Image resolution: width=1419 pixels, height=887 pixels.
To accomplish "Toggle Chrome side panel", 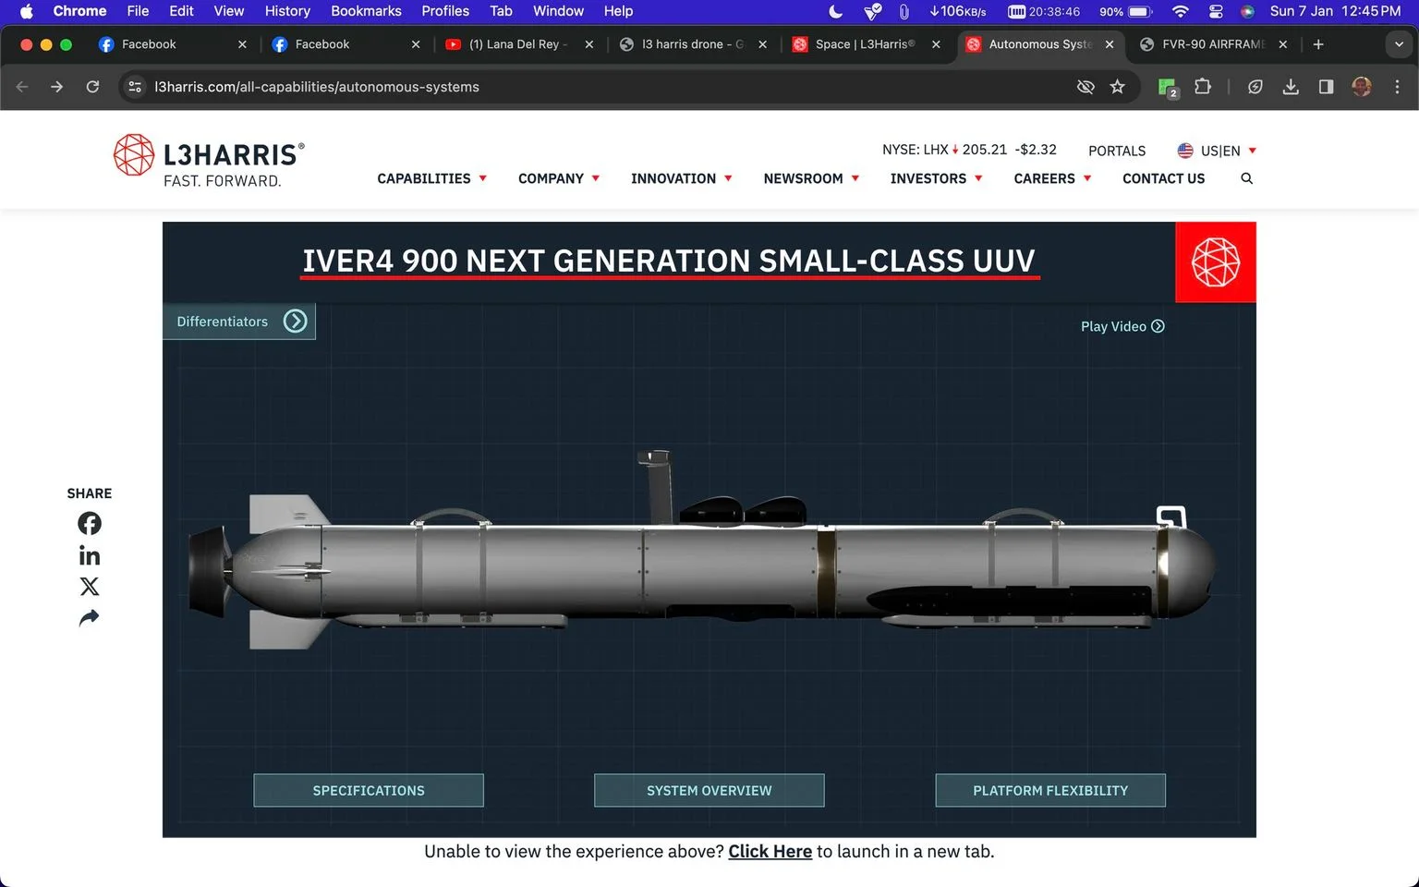I will pos(1326,87).
